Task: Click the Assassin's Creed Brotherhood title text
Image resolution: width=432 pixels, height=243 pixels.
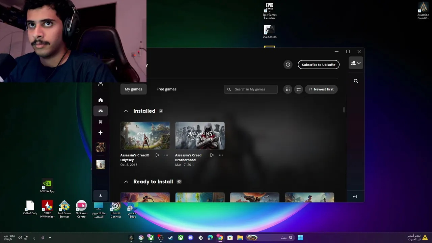Action: 188,158
